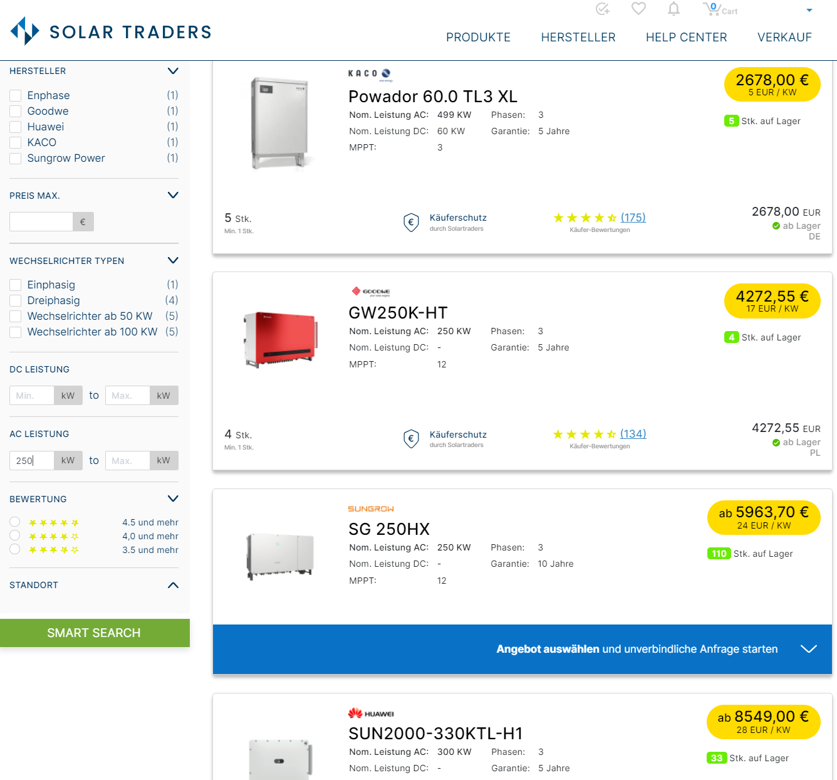
Task: Open the Help Center menu
Action: 686,38
